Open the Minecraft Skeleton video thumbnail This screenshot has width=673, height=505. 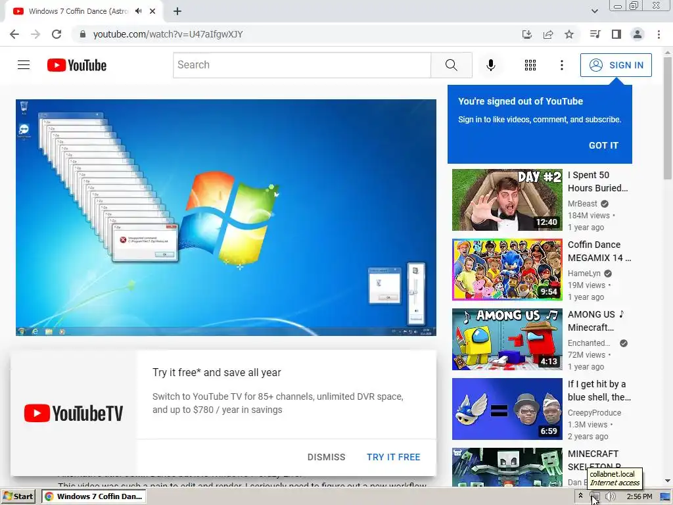507,468
